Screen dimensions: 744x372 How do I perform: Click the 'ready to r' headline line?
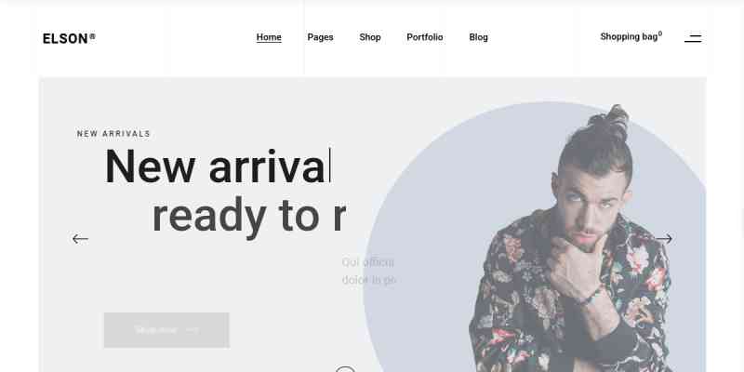pyautogui.click(x=249, y=217)
